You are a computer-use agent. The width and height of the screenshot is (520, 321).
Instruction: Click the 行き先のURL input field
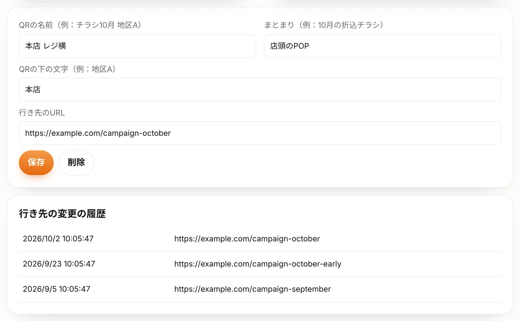pyautogui.click(x=260, y=133)
